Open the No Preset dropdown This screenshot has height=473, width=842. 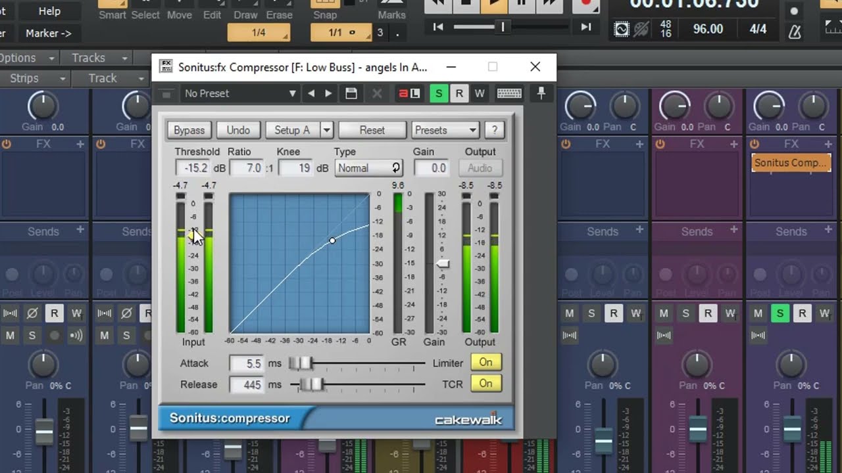pos(239,93)
